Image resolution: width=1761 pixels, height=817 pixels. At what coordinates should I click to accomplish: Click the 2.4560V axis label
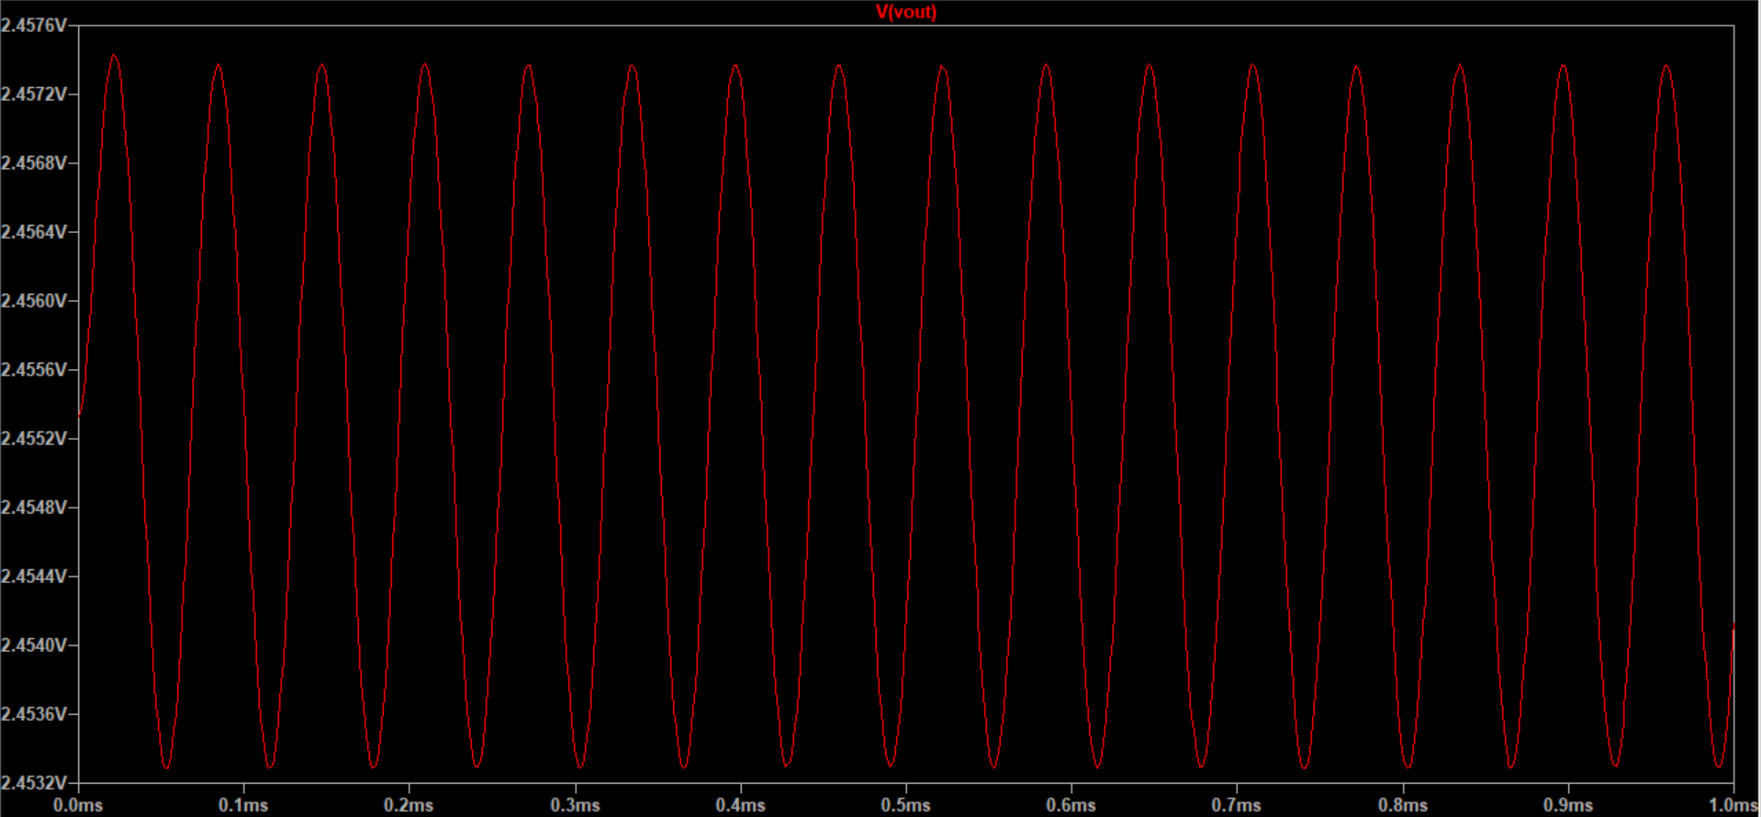34,301
